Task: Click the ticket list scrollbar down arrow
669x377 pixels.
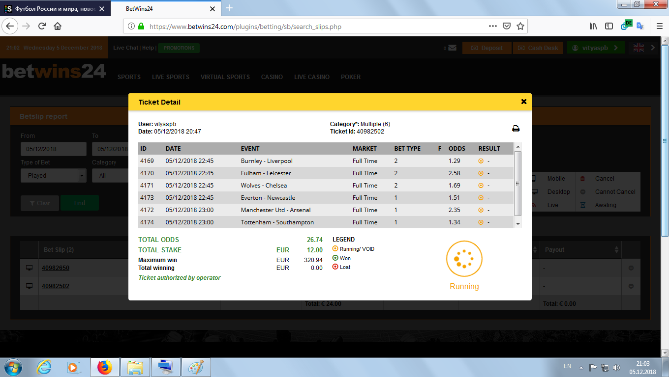Action: [517, 224]
